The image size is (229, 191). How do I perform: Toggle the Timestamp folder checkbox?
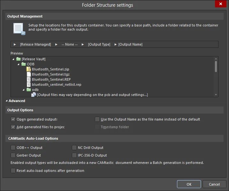(97, 127)
